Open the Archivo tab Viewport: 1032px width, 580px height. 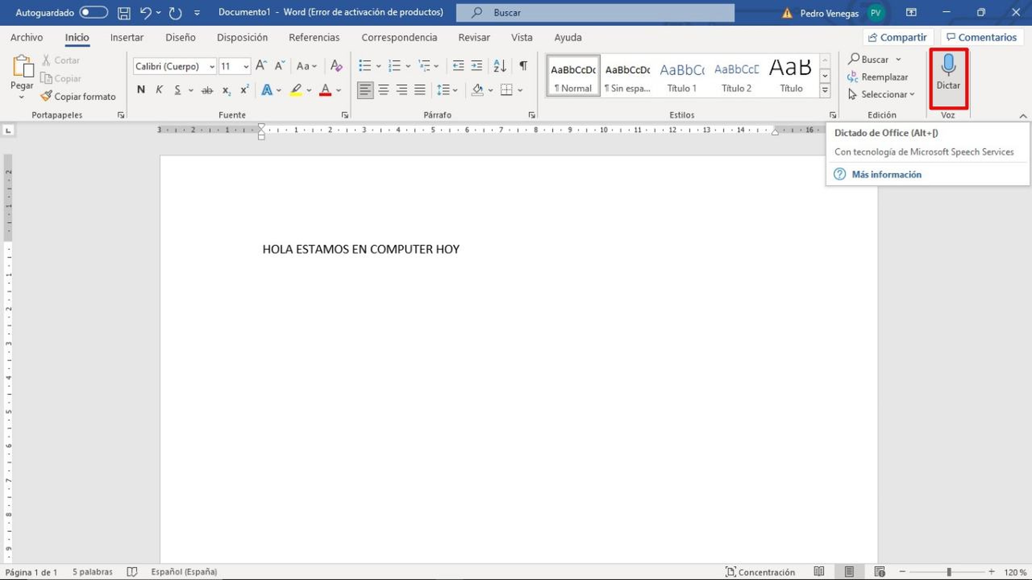[26, 37]
